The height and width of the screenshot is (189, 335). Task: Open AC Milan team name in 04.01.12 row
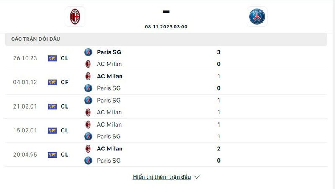click(x=110, y=76)
